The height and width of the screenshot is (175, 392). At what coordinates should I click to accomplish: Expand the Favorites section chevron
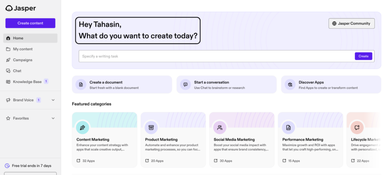pyautogui.click(x=53, y=119)
